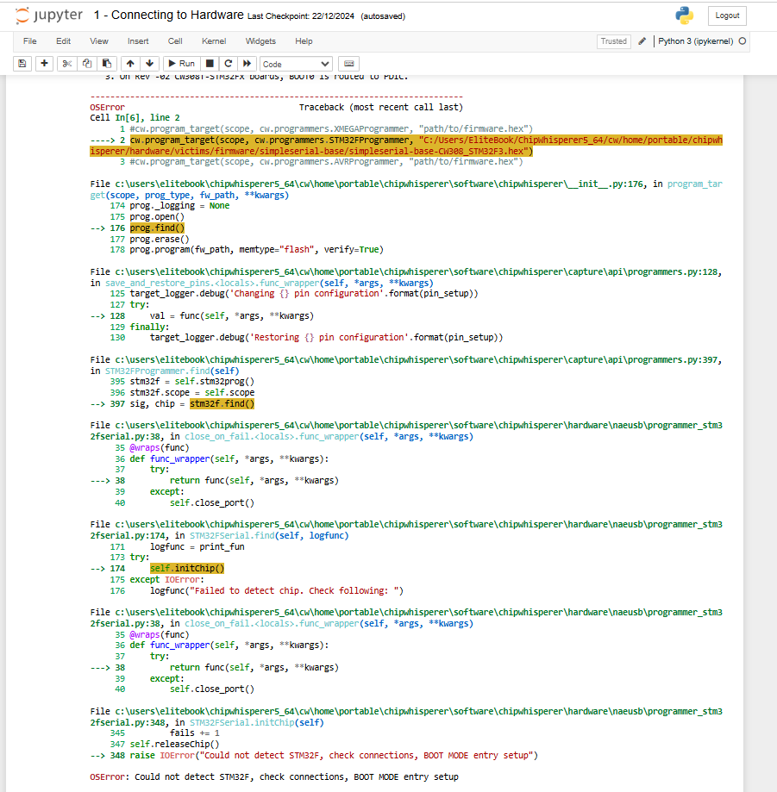Viewport: 777px width, 792px height.
Task: Paste cells below using clipboard icon
Action: [x=107, y=64]
